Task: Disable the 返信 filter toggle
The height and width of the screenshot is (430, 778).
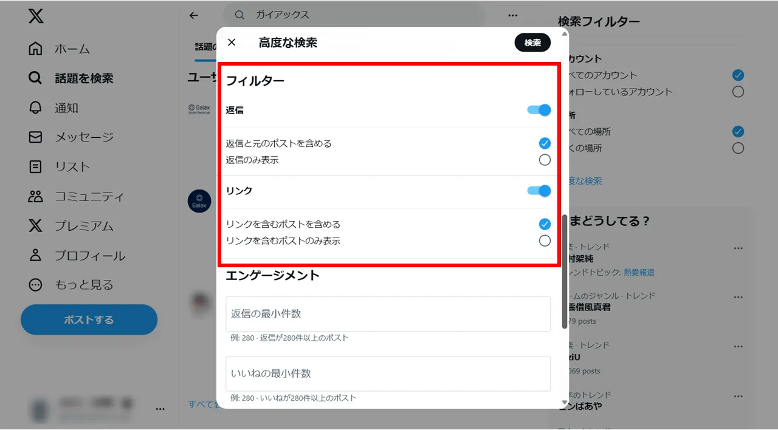Action: 539,110
